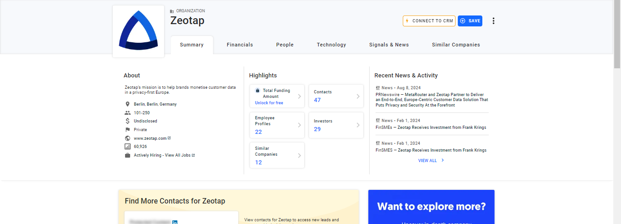
Task: Click the location pin icon beside Berlin
Action: pos(128,104)
